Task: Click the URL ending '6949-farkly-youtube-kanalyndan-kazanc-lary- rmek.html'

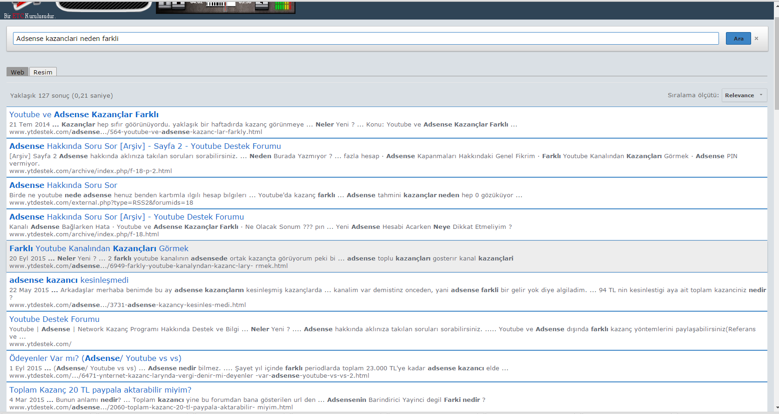Action: pyautogui.click(x=148, y=266)
